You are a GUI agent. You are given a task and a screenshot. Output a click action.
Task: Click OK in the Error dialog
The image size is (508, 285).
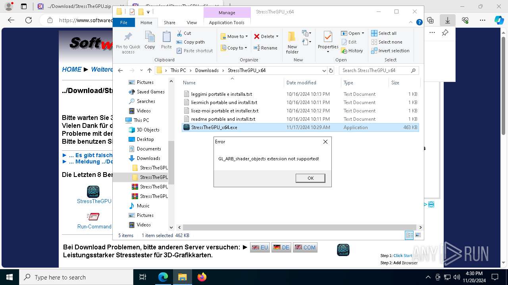pos(310,178)
